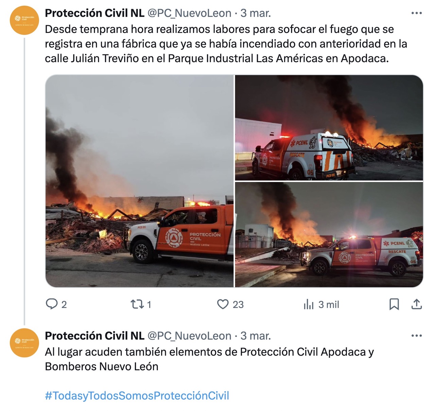The width and height of the screenshot is (435, 411).
Task: Open profile avatar on the second tweet
Action: [x=24, y=343]
